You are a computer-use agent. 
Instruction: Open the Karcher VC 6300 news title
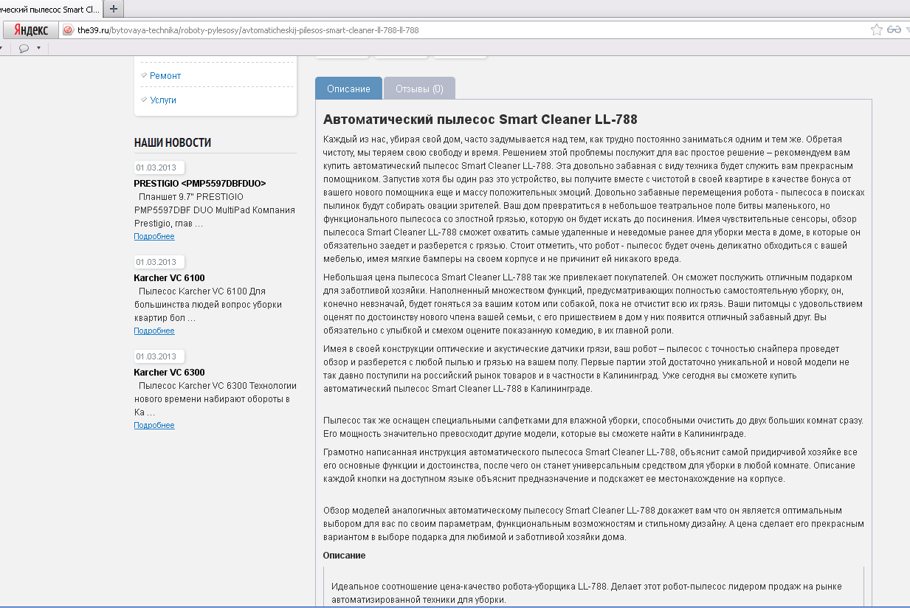pos(169,373)
